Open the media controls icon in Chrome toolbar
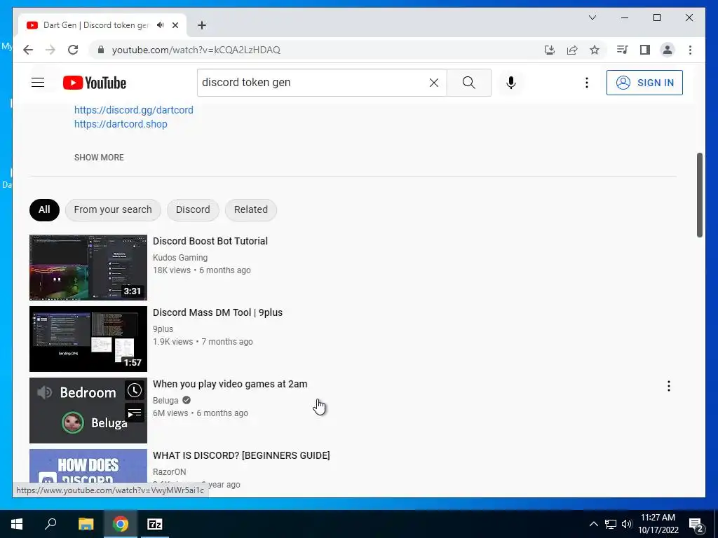The width and height of the screenshot is (718, 538). click(623, 50)
